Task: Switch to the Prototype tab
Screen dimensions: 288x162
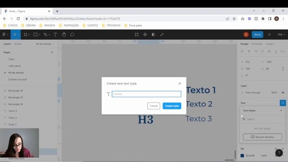Action: [257, 44]
